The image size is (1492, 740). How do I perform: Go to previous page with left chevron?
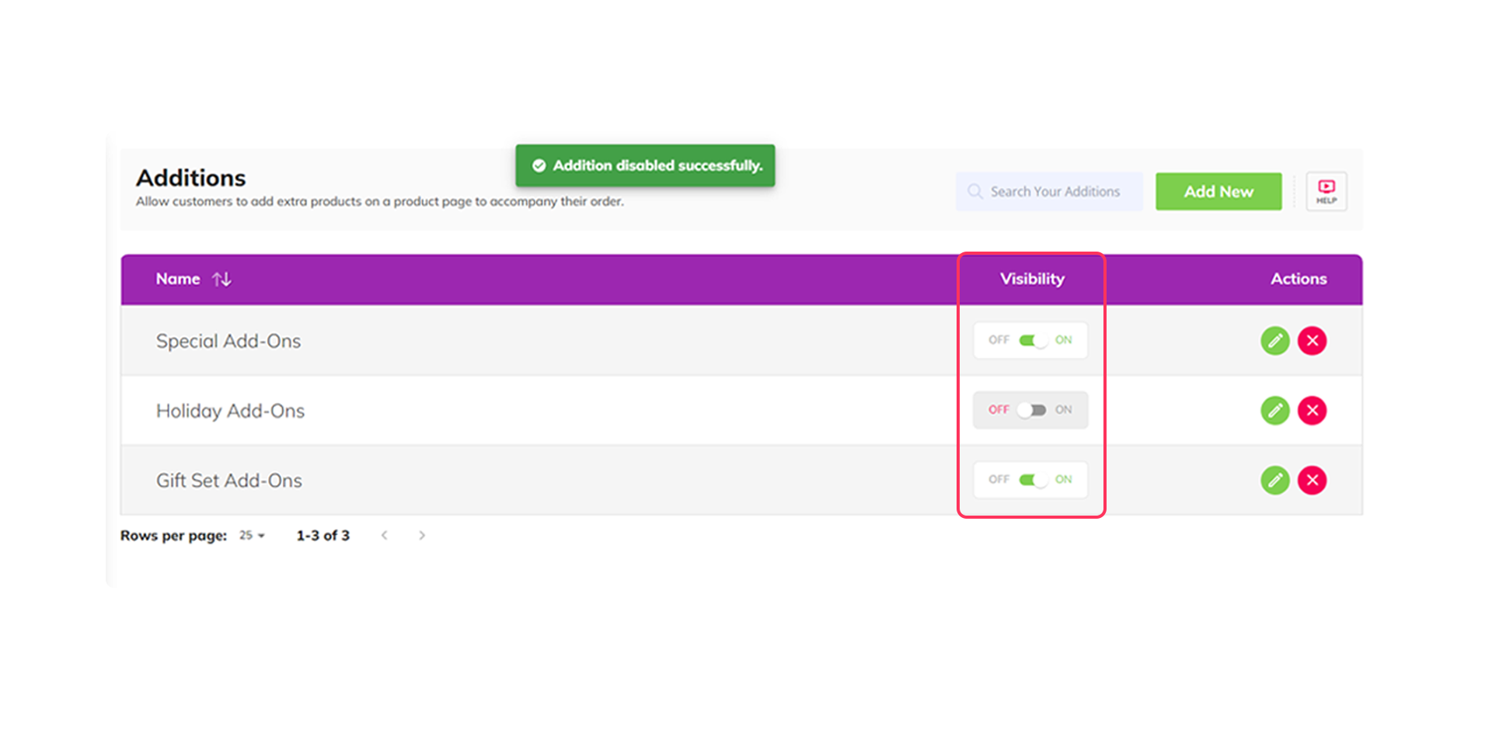coord(385,535)
